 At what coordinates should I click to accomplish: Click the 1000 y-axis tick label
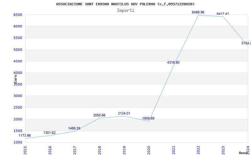coord(18,143)
